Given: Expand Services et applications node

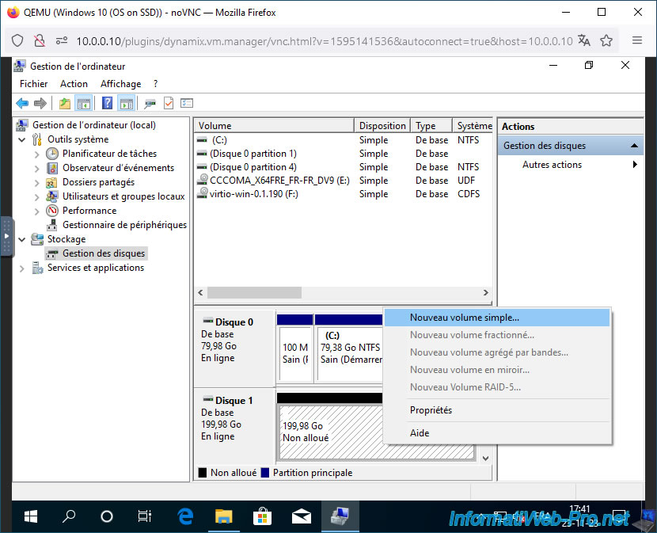Looking at the screenshot, I should pos(22,268).
